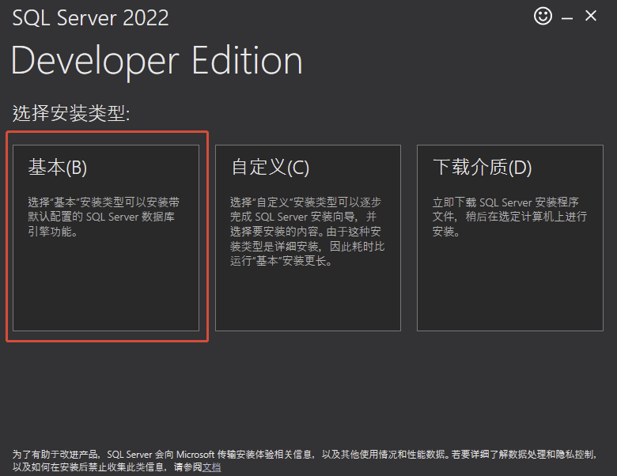Click the description text in the 基本 tile
The image size is (617, 476).
103,217
